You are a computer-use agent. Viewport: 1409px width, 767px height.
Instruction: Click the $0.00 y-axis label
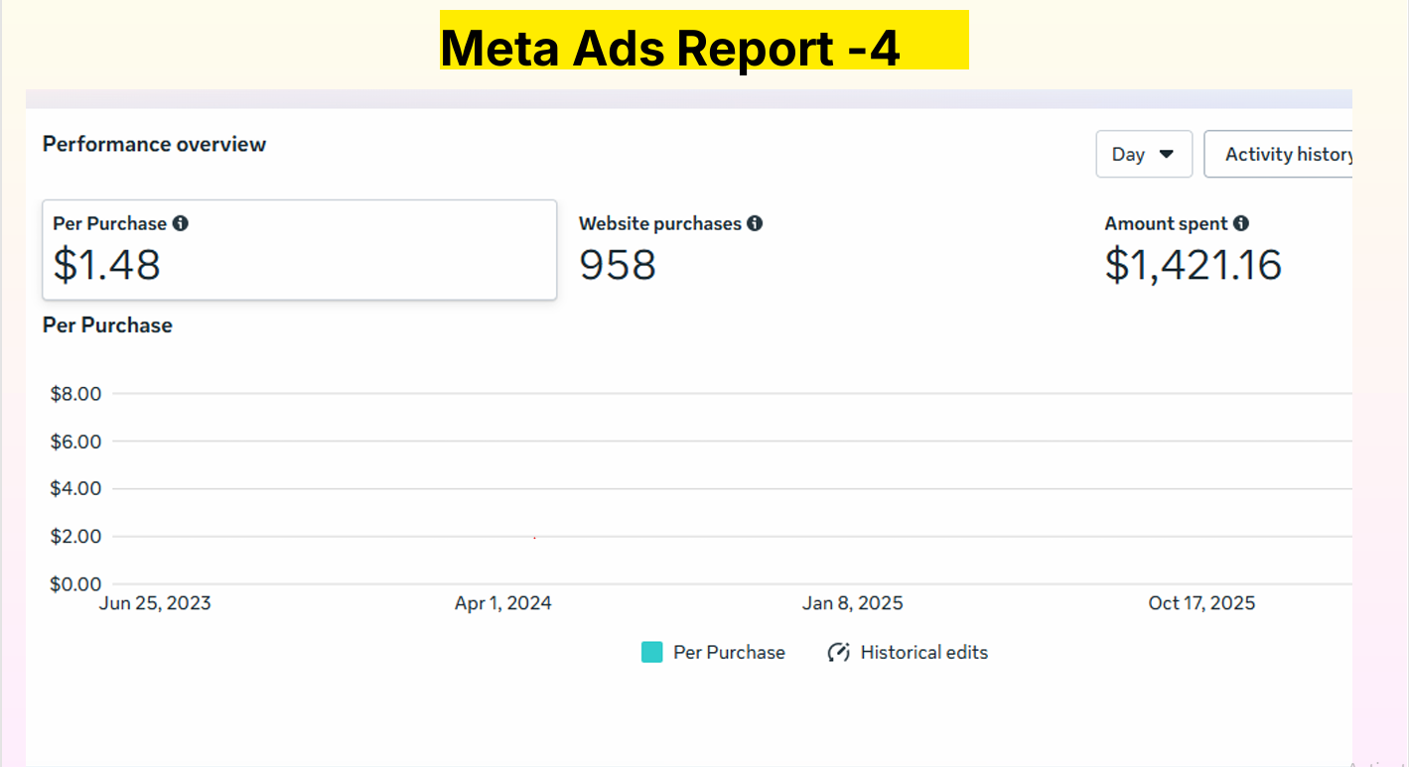(75, 583)
